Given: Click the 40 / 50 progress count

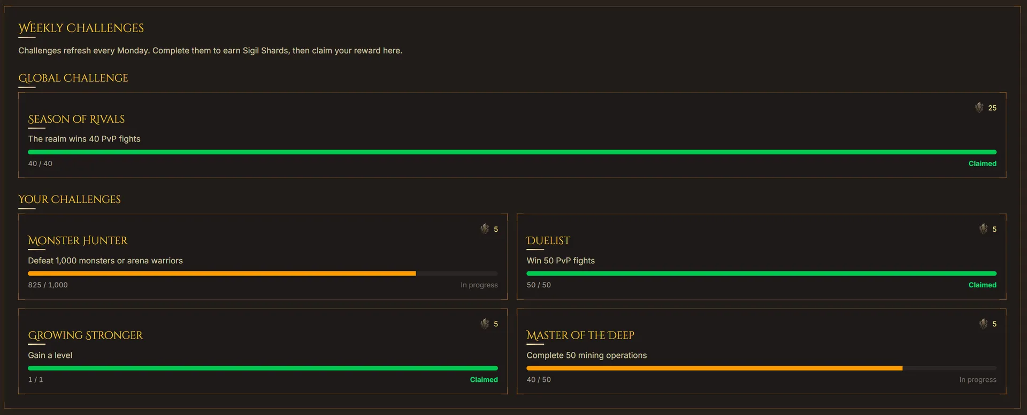Looking at the screenshot, I should point(539,379).
